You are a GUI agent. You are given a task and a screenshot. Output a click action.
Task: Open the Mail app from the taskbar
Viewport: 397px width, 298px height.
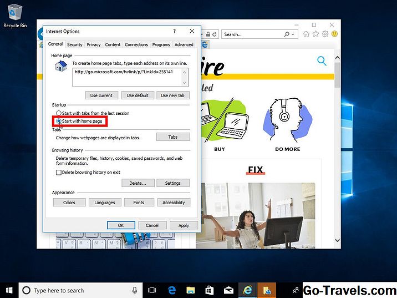click(228, 290)
